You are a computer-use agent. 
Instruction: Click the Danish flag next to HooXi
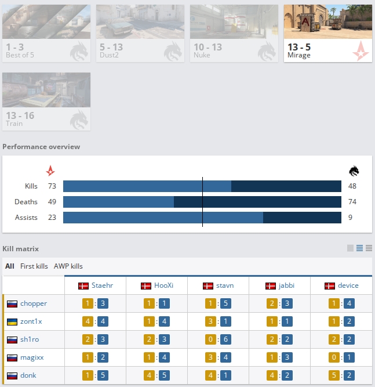[146, 286]
